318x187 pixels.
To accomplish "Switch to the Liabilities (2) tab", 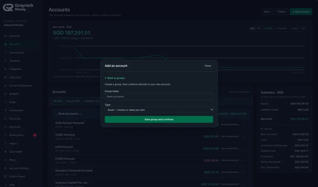I will 92,101.
